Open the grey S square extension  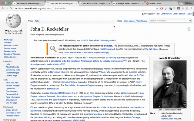click(179, 8)
